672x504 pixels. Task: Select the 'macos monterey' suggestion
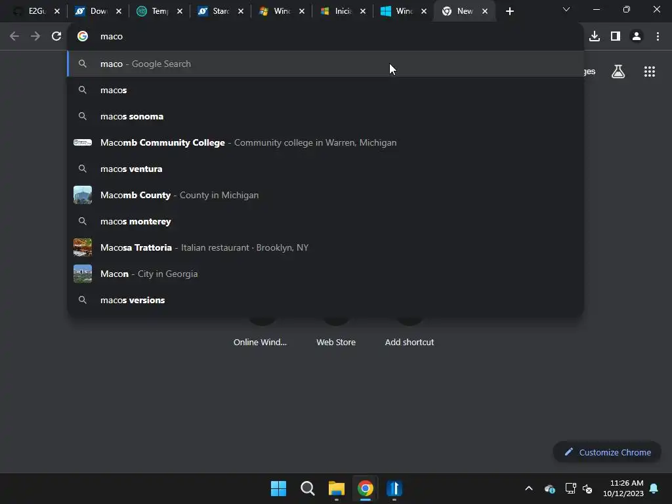pos(325,221)
